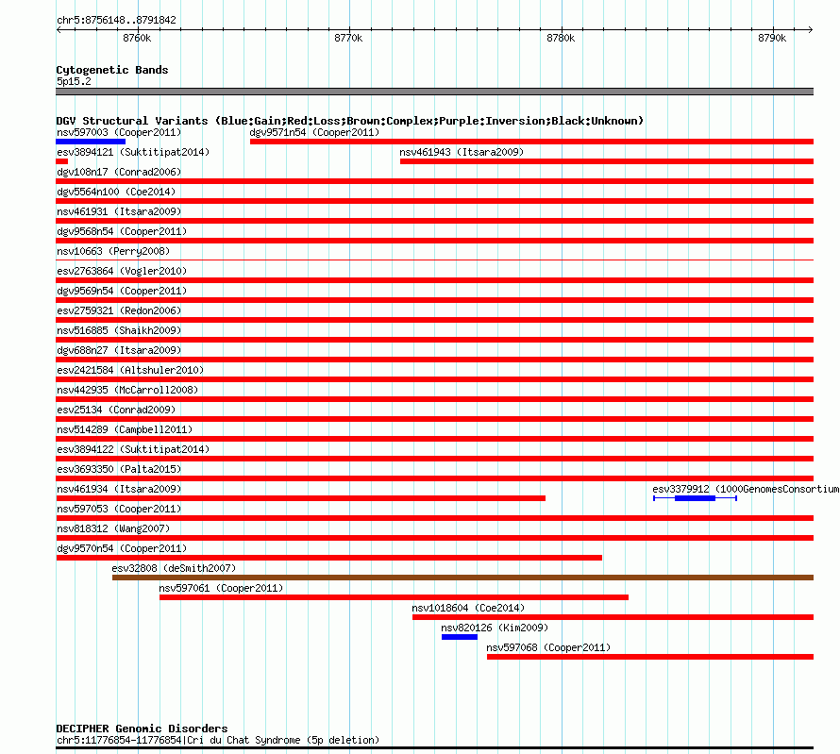Image resolution: width=840 pixels, height=754 pixels.
Task: Click dgv688n27 (Itsara2009) label
Action: pyautogui.click(x=119, y=350)
